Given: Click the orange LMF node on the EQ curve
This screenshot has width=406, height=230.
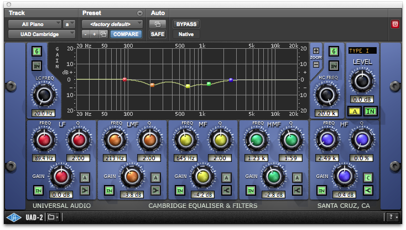Looking at the screenshot, I should [152, 85].
